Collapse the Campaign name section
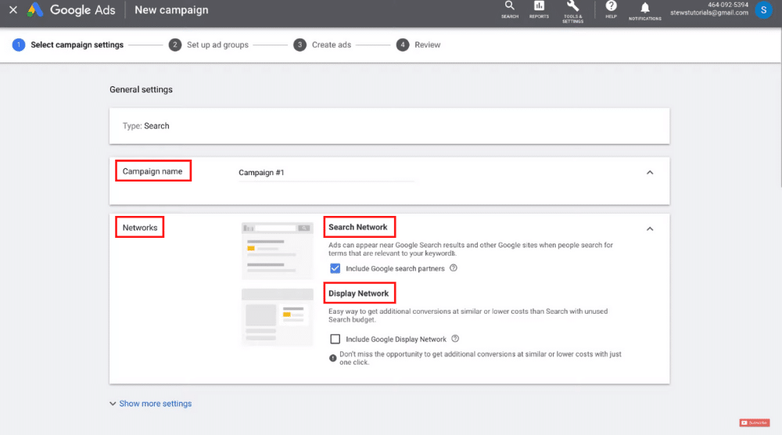Viewport: 782px width, 435px height. click(x=650, y=173)
